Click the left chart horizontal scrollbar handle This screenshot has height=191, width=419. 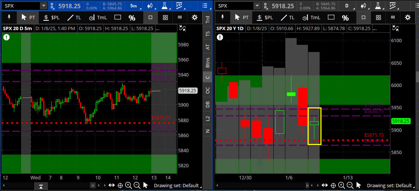point(92,185)
